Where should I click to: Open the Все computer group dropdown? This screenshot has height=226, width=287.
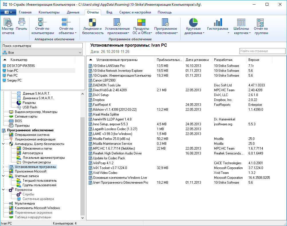(42, 53)
